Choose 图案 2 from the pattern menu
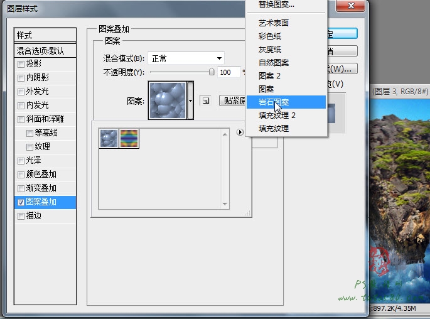 tap(286, 76)
